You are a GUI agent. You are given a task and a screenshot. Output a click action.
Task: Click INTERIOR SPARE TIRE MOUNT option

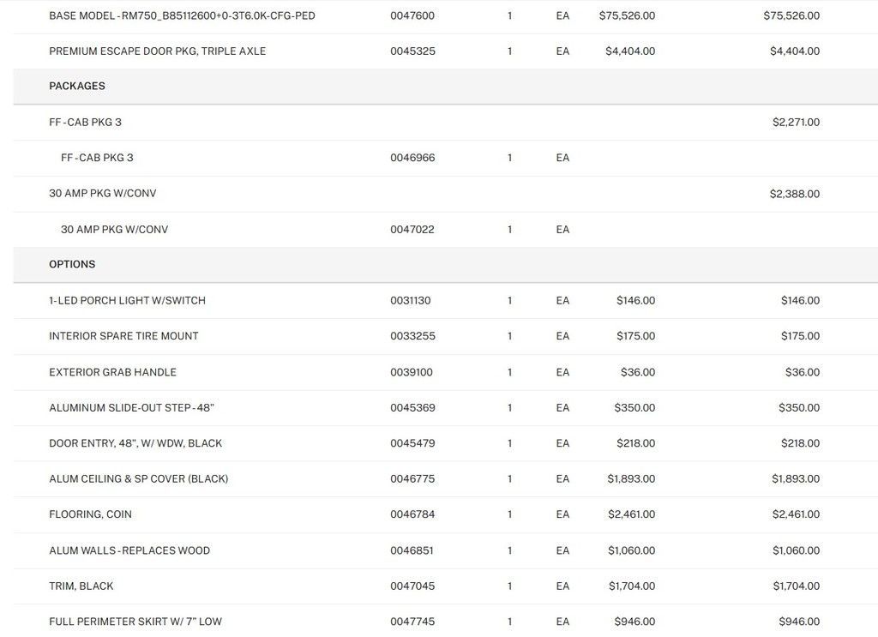(x=123, y=336)
